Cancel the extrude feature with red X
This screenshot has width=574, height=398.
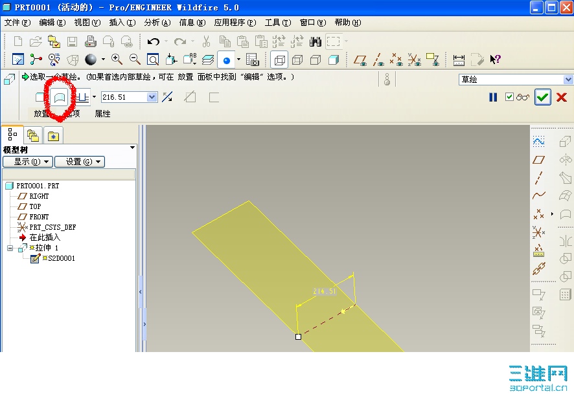pyautogui.click(x=562, y=97)
